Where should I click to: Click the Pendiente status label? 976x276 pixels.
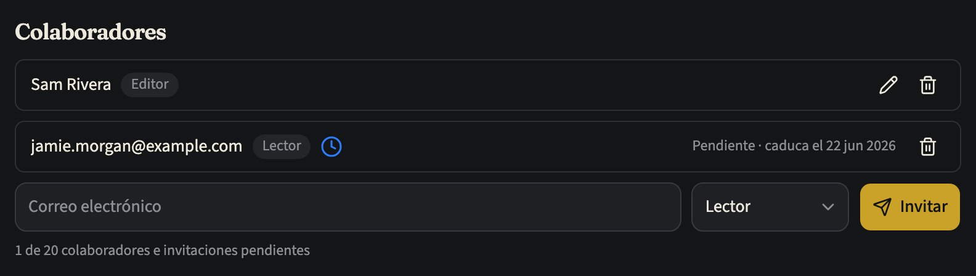[723, 145]
